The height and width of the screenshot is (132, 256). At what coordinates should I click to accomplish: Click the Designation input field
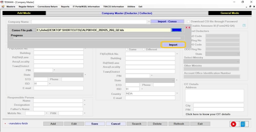coord(58,105)
